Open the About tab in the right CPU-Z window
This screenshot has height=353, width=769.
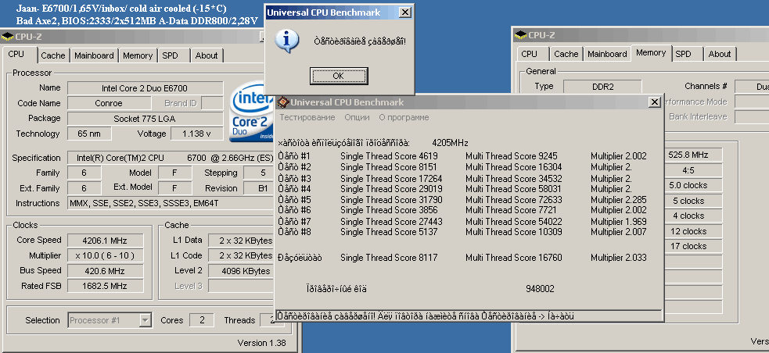coord(720,54)
